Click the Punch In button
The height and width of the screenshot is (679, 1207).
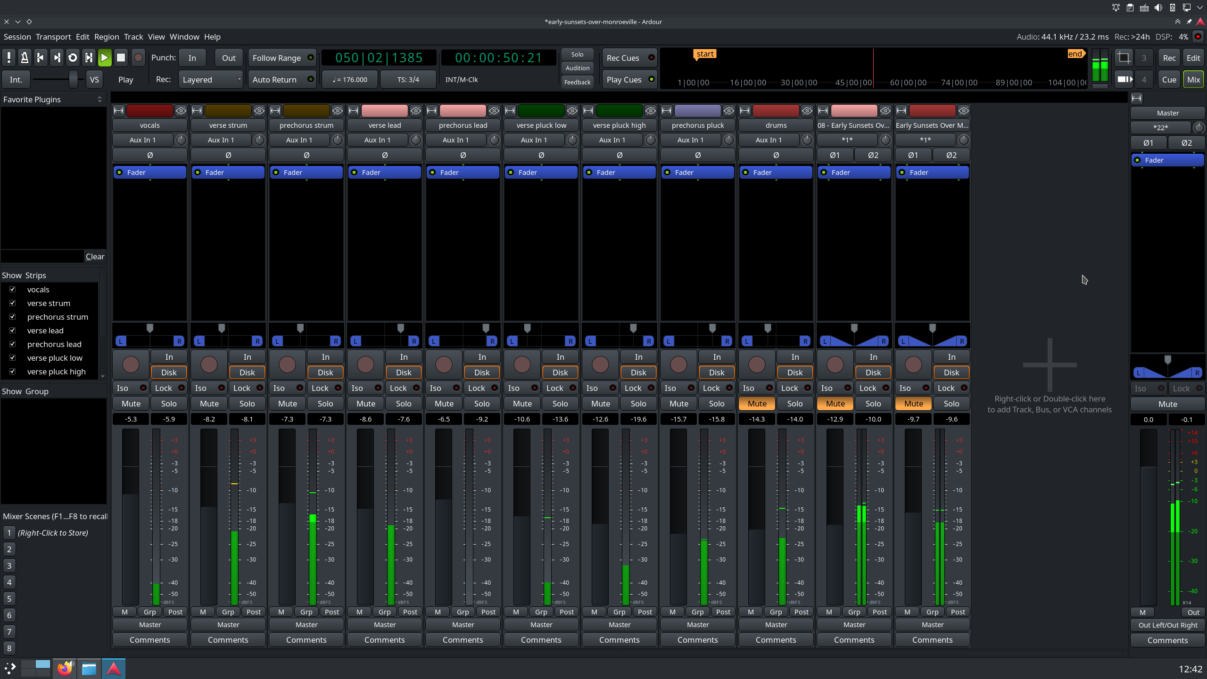[192, 58]
